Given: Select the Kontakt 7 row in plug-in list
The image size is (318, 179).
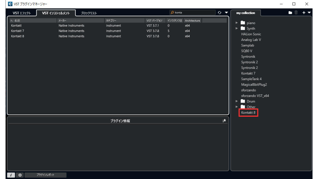Looking at the screenshot, I should [17, 31].
